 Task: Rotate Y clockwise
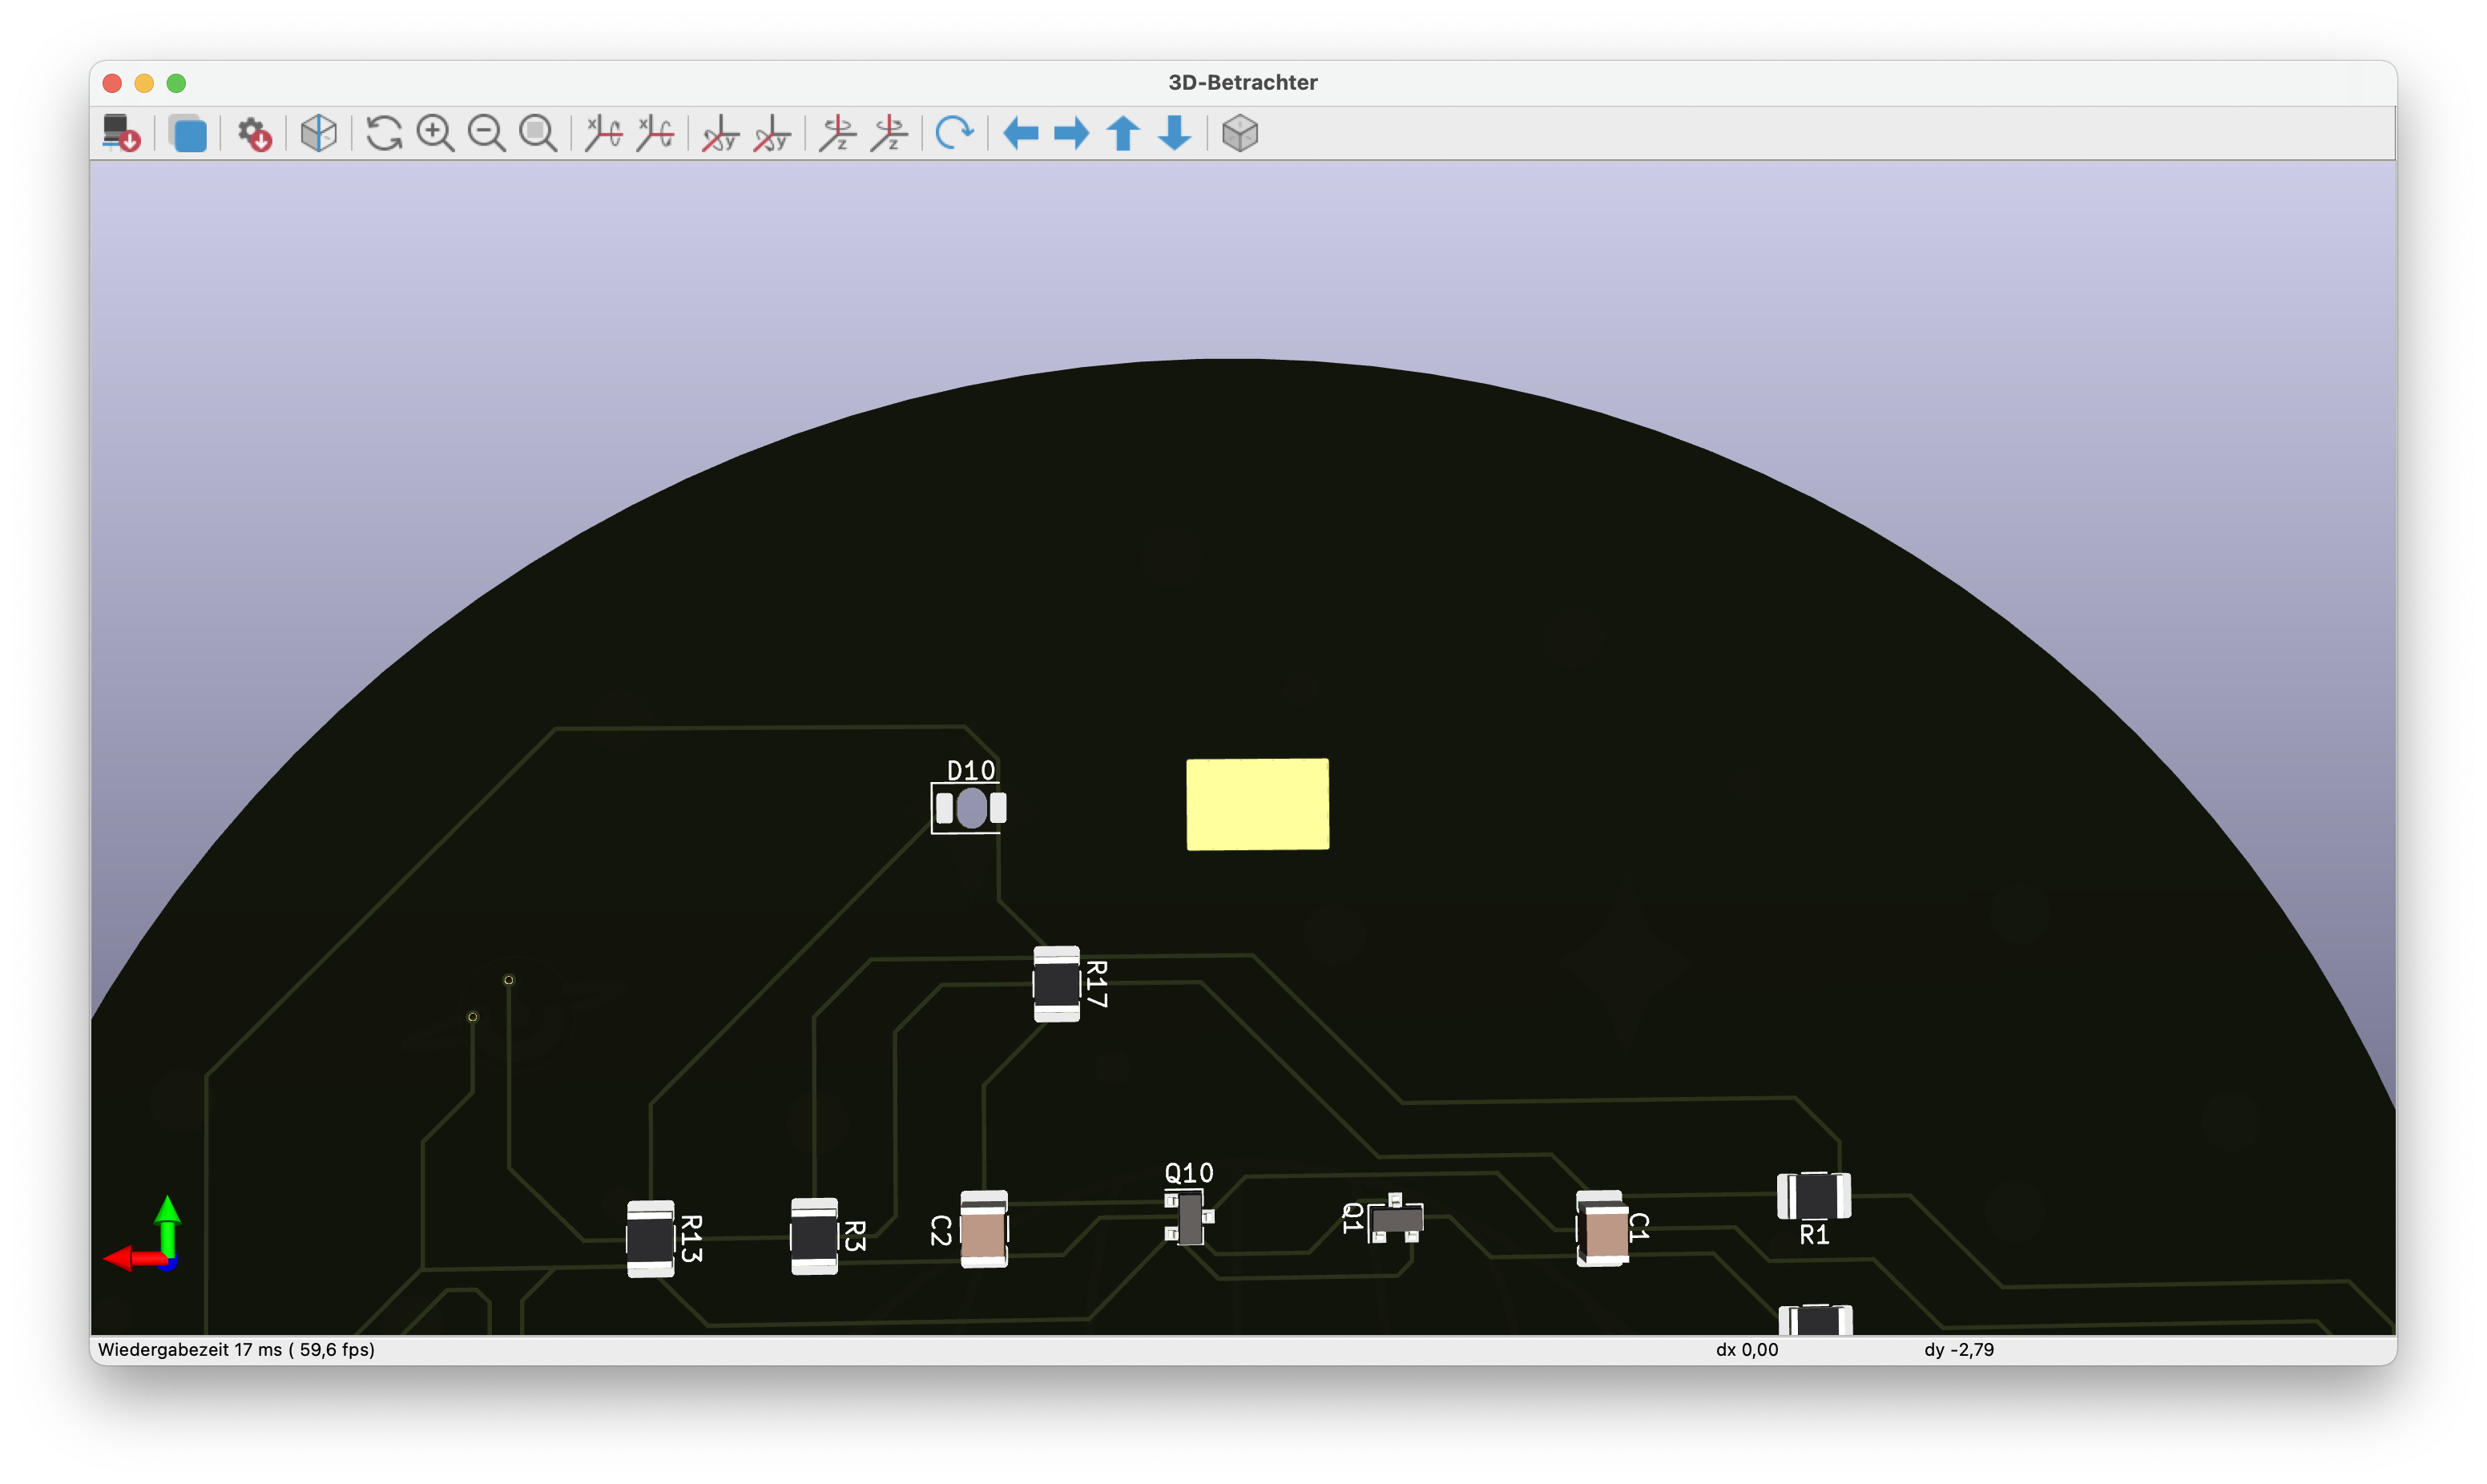[721, 133]
